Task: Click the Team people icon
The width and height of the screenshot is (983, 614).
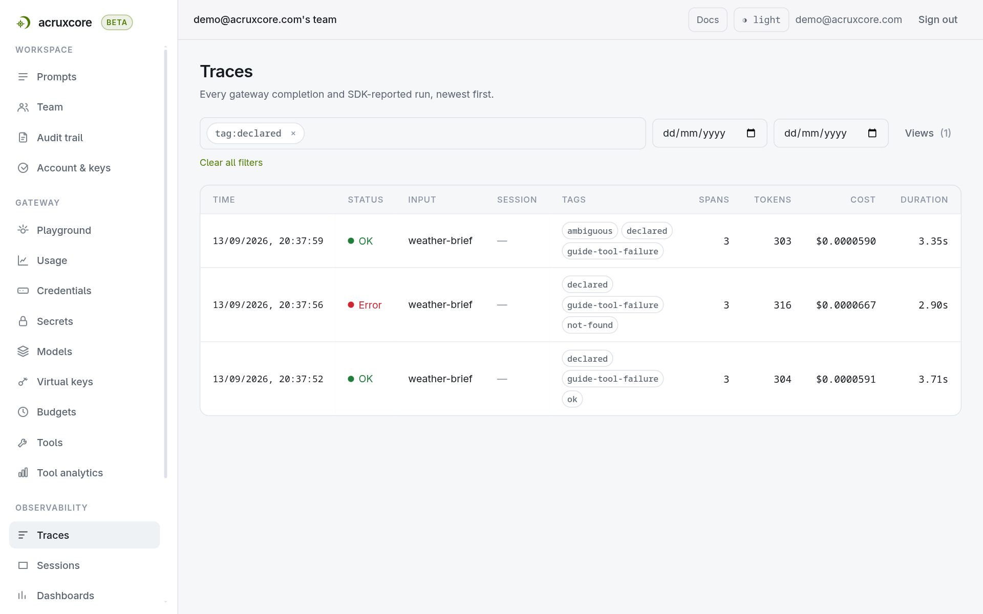Action: click(x=23, y=107)
